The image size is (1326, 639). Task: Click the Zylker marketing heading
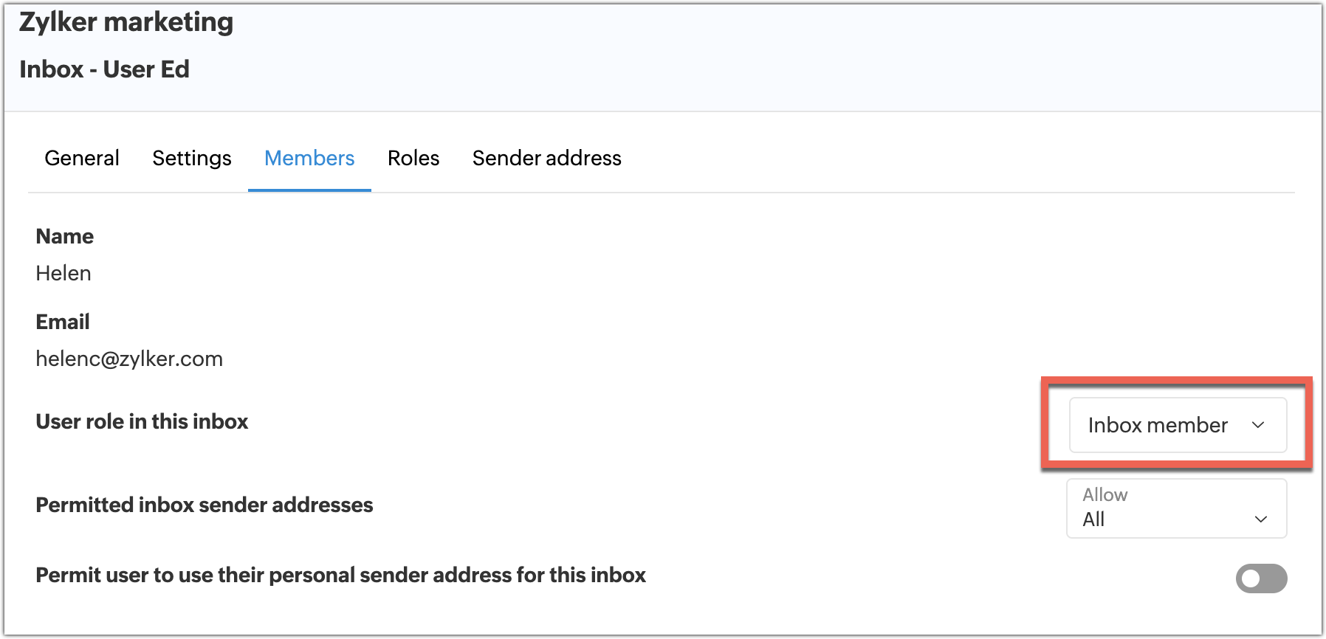pos(126,22)
